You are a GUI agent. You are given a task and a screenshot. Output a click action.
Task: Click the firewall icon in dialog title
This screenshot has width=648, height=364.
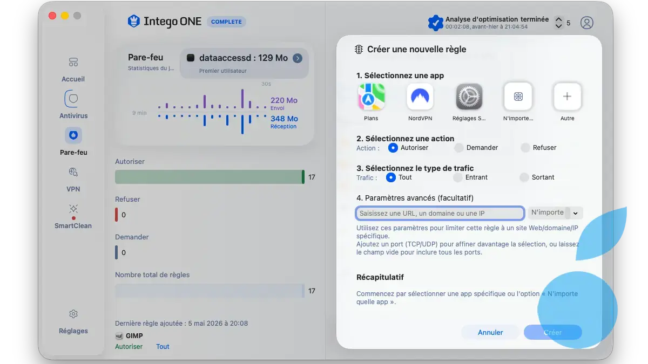tap(359, 49)
